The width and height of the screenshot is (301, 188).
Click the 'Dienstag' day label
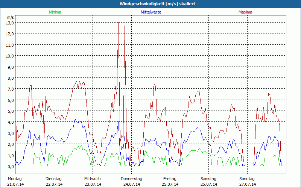tap(53, 179)
